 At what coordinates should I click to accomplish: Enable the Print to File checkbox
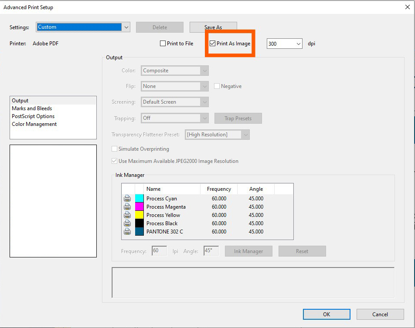pos(163,44)
